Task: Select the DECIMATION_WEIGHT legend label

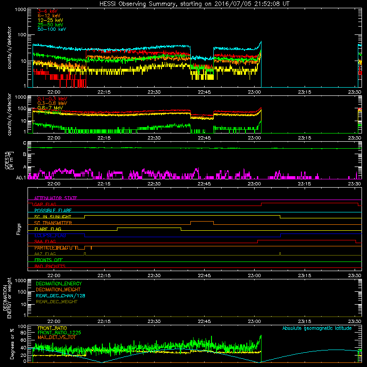Action: pos(58,289)
